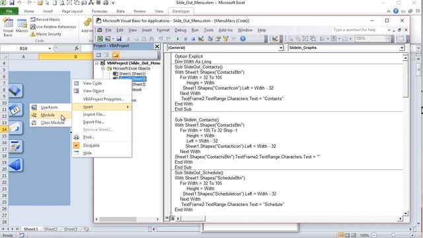Viewport: 423px width, 238px height.
Task: Select highlighted Sheet2 (Sheet2) tree item
Action: pyautogui.click(x=132, y=79)
